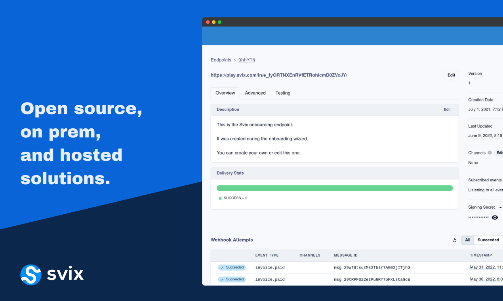Click the MESSAGE ID column header

(346, 255)
